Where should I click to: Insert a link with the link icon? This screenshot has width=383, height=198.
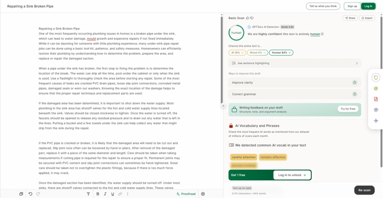[120, 194]
